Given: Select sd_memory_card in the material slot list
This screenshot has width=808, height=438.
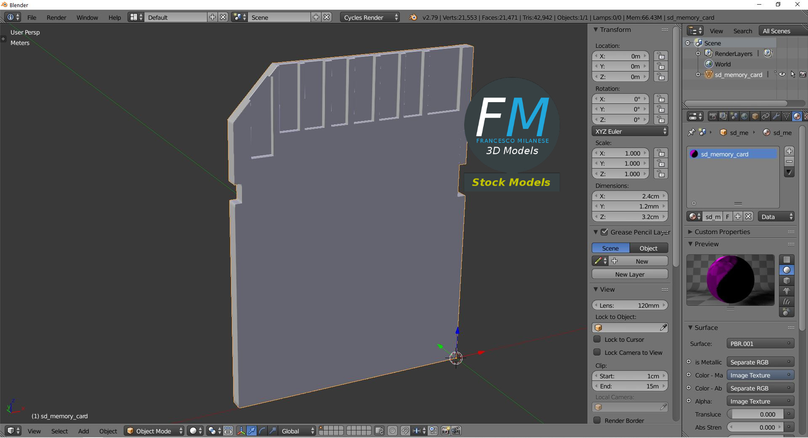Looking at the screenshot, I should pos(733,154).
